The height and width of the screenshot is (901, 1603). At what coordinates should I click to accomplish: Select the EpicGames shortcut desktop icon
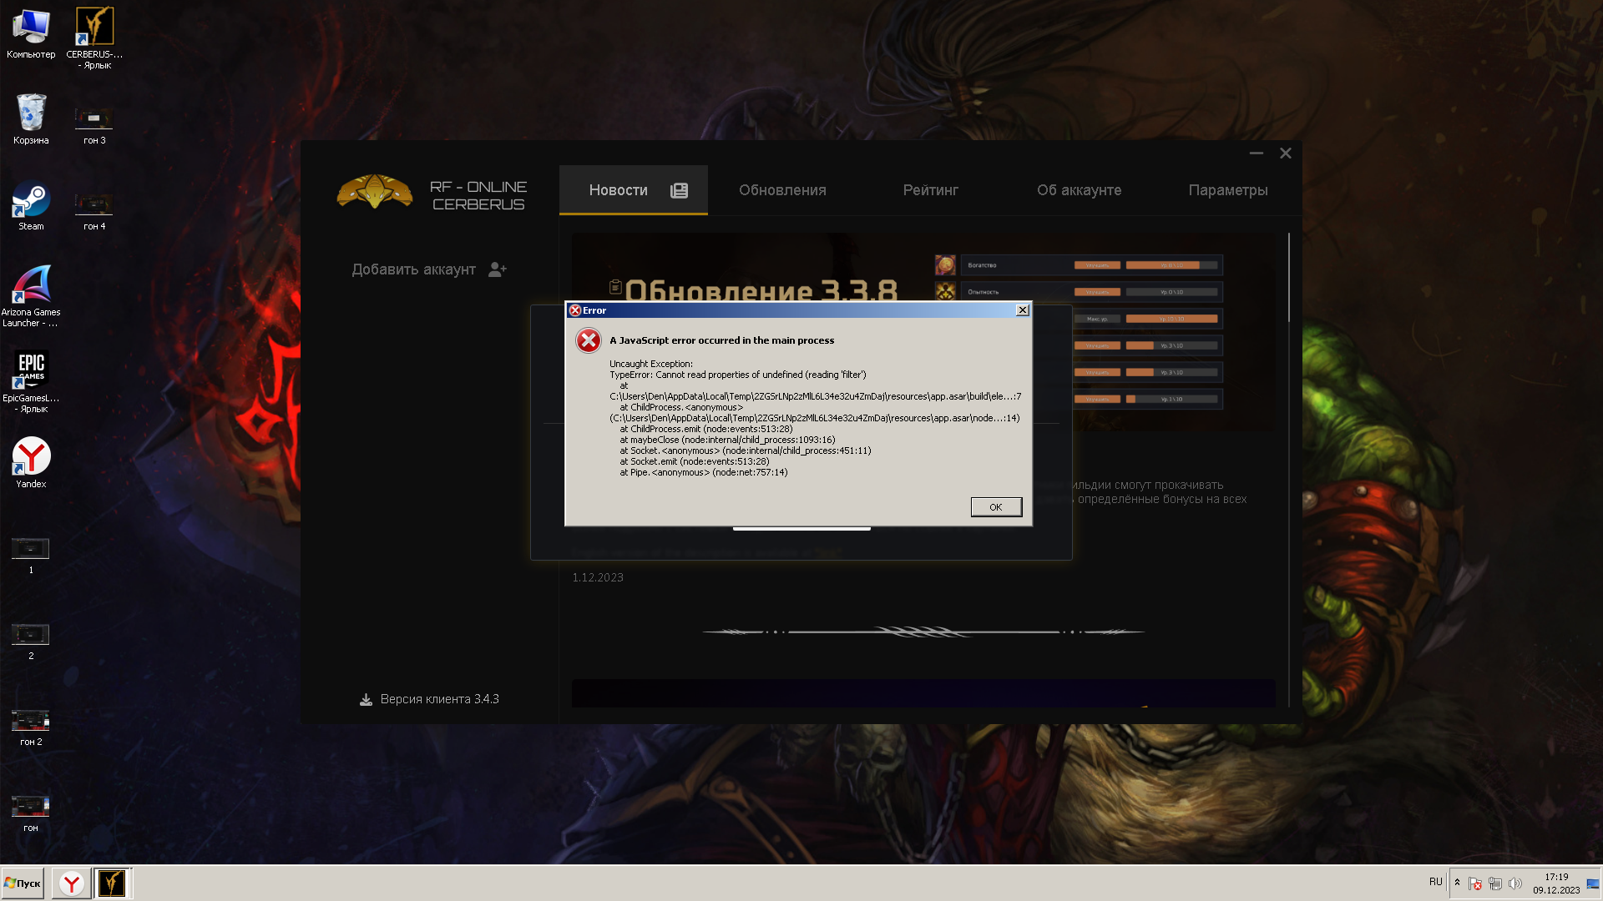tap(31, 382)
